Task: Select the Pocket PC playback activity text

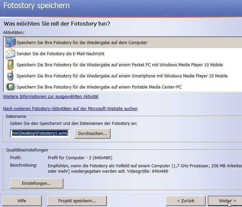Action: [x=120, y=65]
